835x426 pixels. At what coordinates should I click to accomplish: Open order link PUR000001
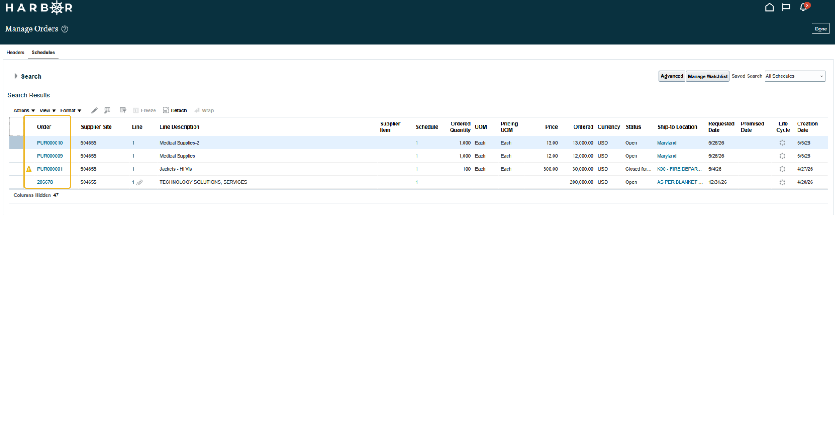[50, 169]
